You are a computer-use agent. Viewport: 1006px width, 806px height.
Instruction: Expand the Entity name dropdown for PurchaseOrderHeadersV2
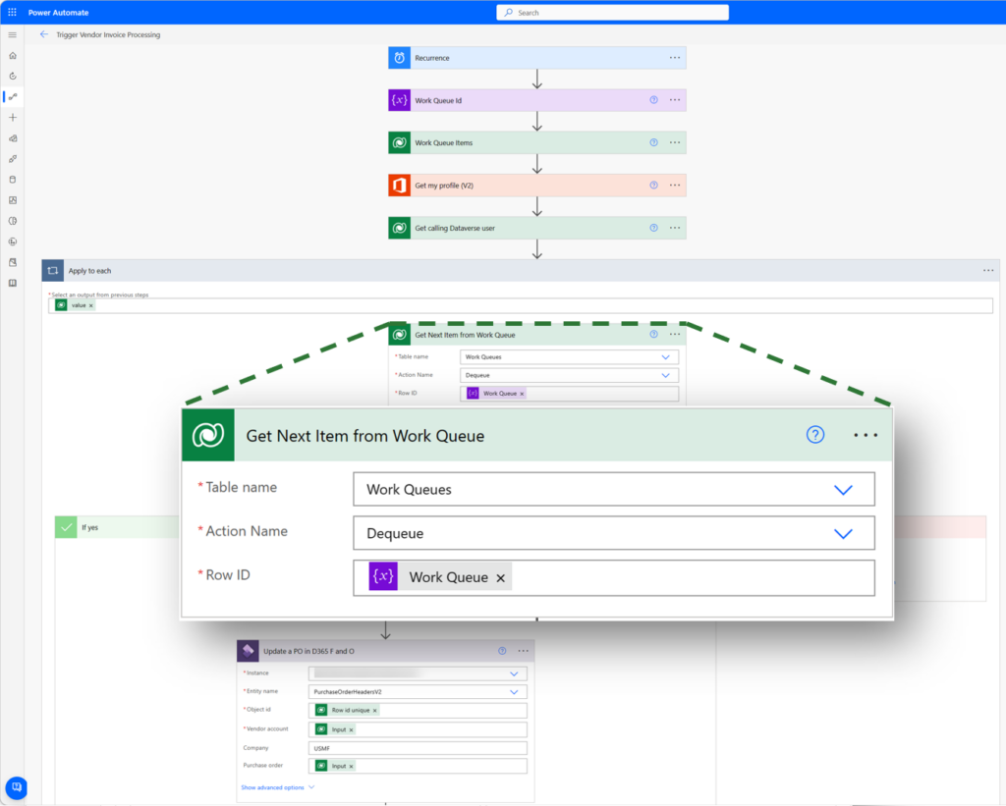point(418,691)
